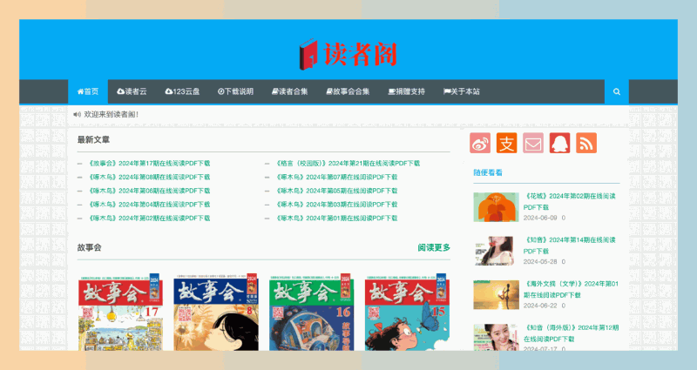Click the date 2024-06-09

click(x=540, y=219)
